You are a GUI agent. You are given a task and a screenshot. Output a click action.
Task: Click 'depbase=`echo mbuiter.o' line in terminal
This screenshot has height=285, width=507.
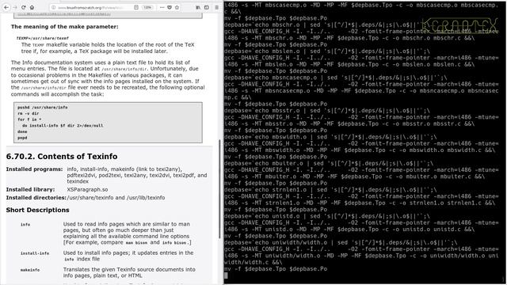click(329, 164)
